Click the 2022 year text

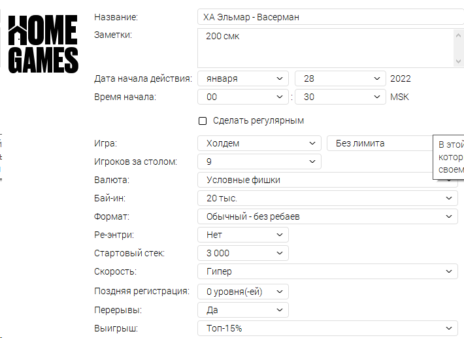(401, 78)
